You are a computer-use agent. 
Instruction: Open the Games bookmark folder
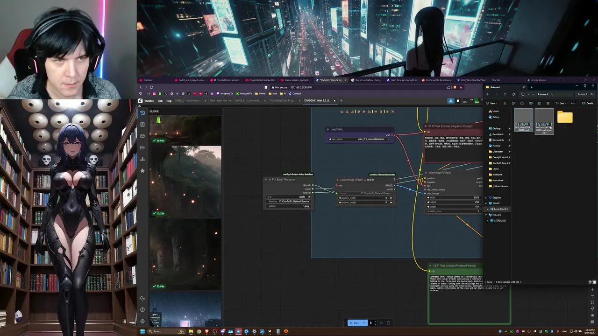tap(261, 93)
